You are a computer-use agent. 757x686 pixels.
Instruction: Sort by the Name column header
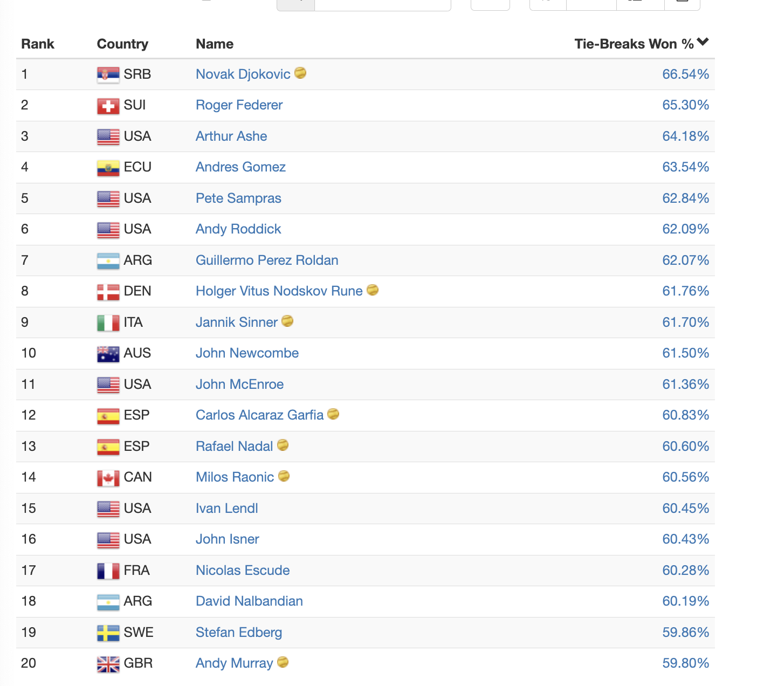[x=215, y=44]
